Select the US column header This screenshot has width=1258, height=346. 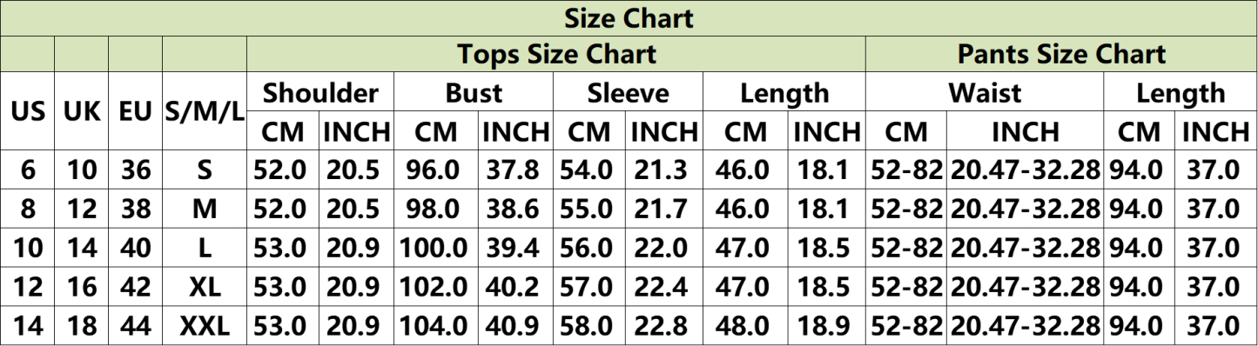(28, 111)
